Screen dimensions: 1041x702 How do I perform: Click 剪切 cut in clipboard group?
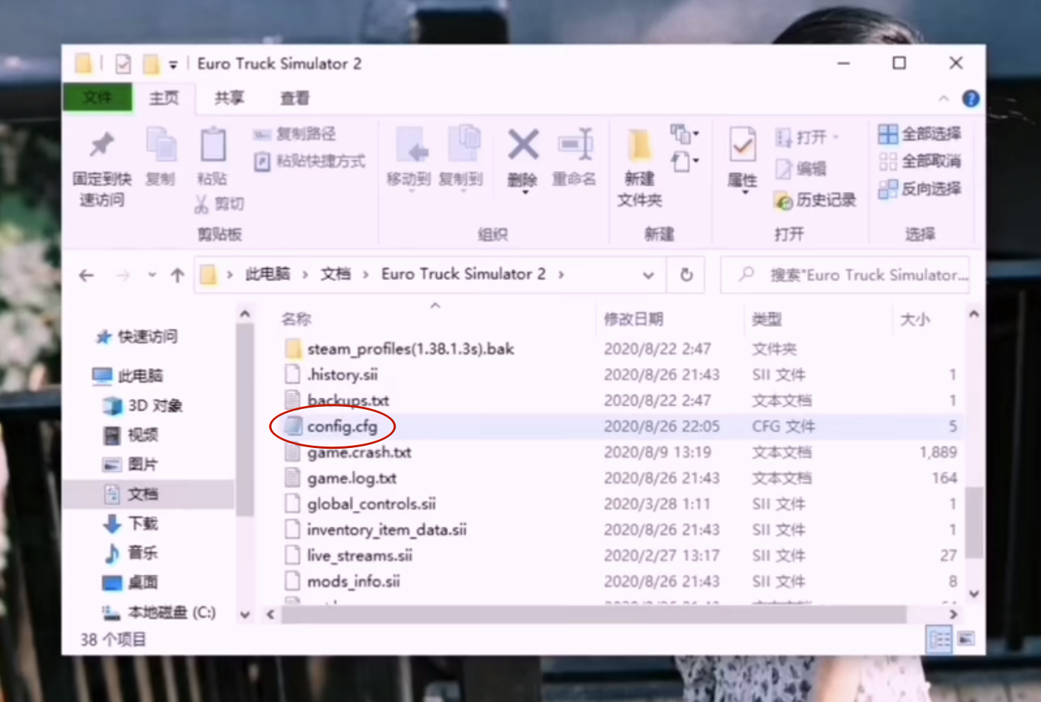(x=220, y=204)
